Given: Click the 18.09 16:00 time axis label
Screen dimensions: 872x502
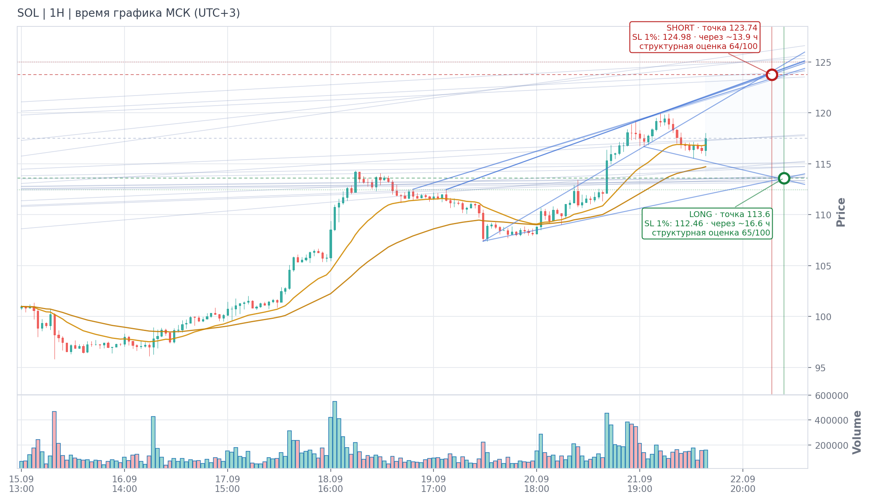Looking at the screenshot, I should pos(330,484).
